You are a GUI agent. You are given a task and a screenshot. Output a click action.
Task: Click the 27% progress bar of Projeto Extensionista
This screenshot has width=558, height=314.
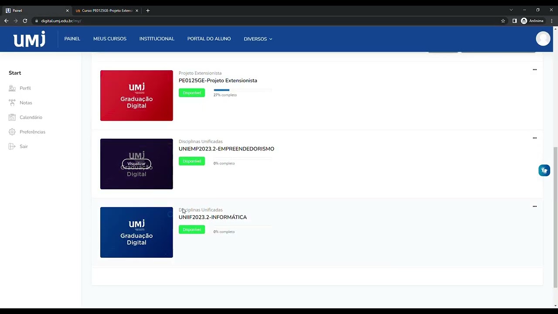pyautogui.click(x=242, y=90)
